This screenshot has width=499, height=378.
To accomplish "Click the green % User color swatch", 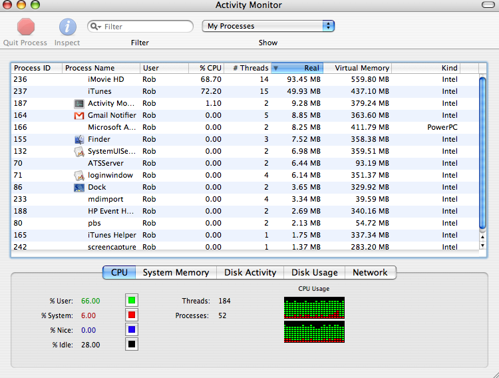I will tap(132, 300).
